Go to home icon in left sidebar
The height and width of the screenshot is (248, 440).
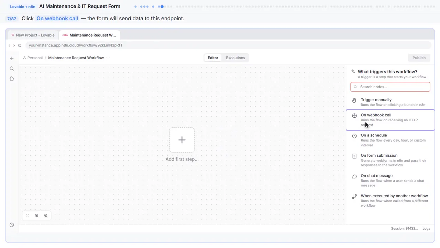[x=12, y=79]
